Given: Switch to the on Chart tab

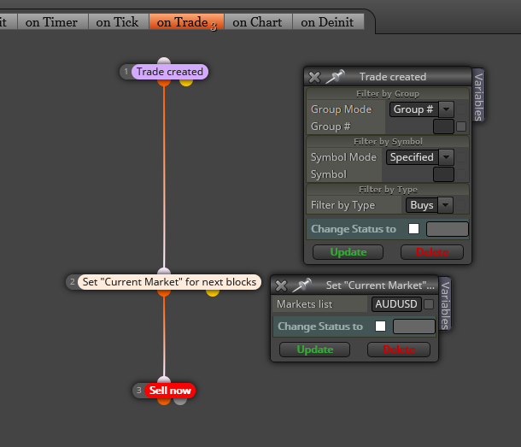Looking at the screenshot, I should pos(257,22).
